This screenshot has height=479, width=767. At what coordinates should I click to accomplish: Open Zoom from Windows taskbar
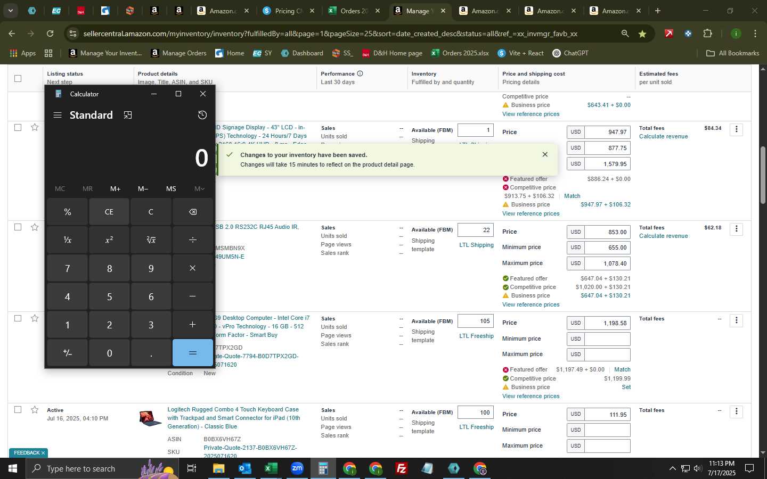[x=297, y=468]
